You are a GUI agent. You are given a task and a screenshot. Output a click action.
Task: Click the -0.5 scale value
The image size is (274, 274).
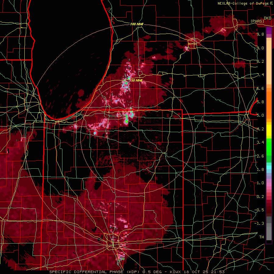(259, 210)
